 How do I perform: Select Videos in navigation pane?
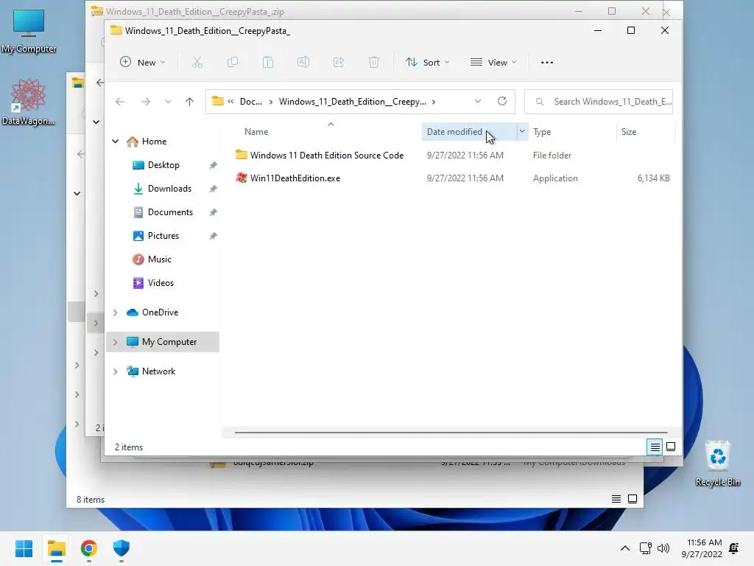pos(161,283)
